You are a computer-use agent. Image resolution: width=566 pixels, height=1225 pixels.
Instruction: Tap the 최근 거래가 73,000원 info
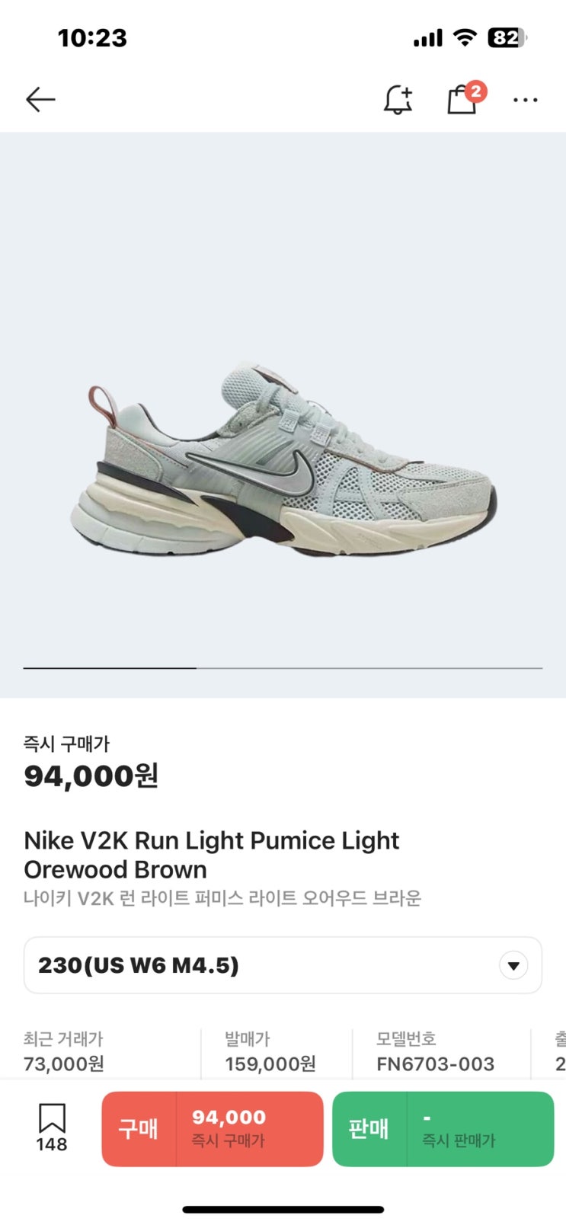pyautogui.click(x=64, y=1051)
